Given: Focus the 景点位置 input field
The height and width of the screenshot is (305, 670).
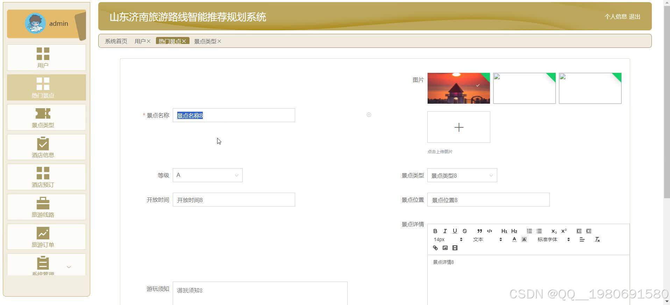Looking at the screenshot, I should pyautogui.click(x=488, y=200).
